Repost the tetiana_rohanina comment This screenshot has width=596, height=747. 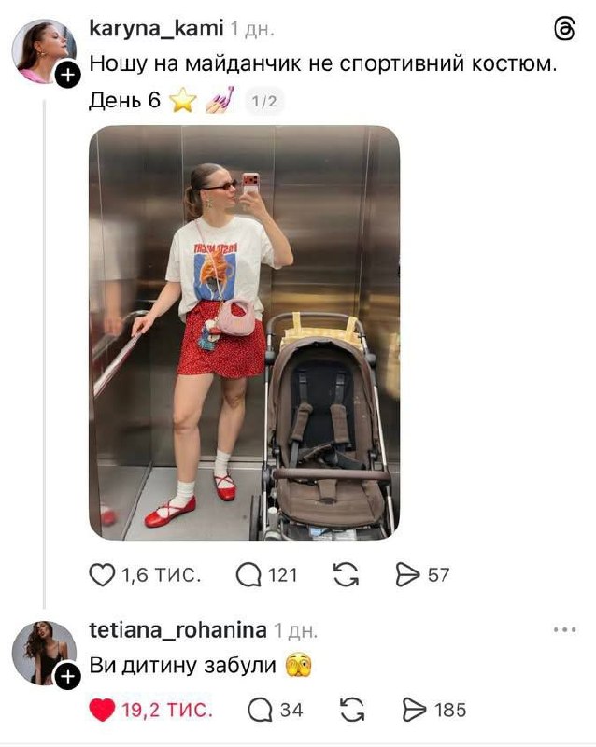pos(352,710)
